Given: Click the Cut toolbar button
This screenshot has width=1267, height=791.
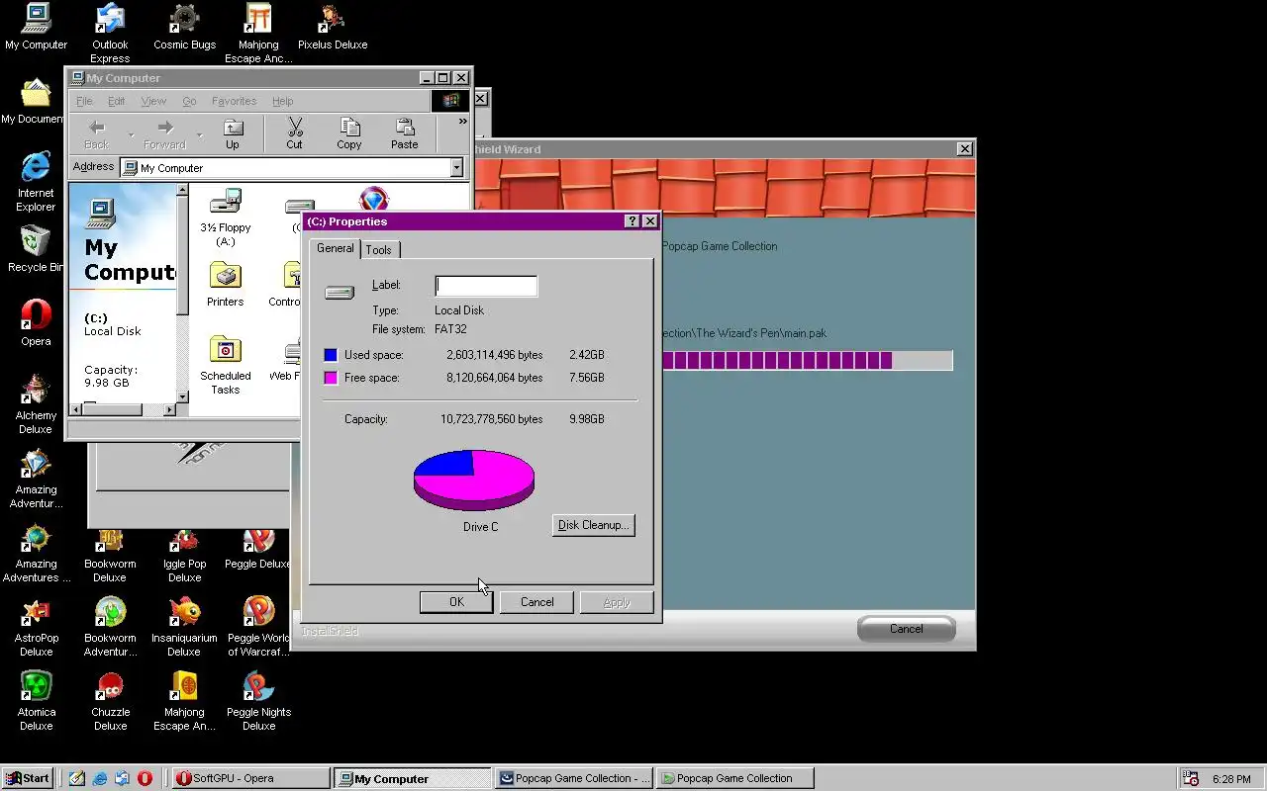Looking at the screenshot, I should pyautogui.click(x=294, y=133).
